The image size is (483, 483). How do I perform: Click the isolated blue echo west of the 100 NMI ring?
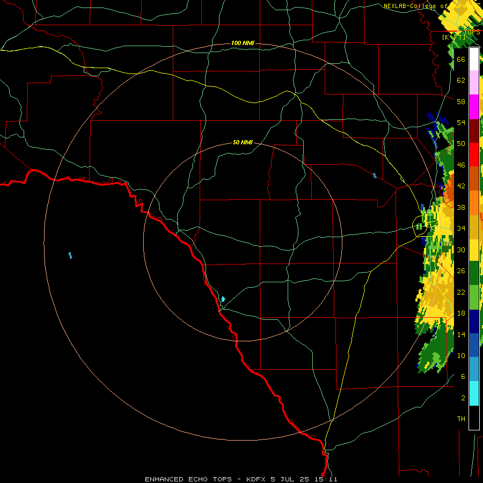pos(70,255)
